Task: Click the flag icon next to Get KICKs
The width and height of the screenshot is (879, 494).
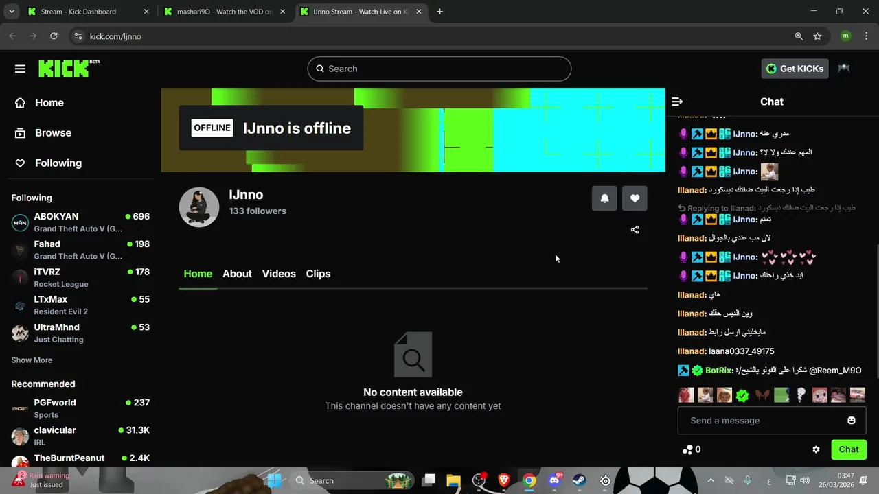Action: tap(844, 69)
